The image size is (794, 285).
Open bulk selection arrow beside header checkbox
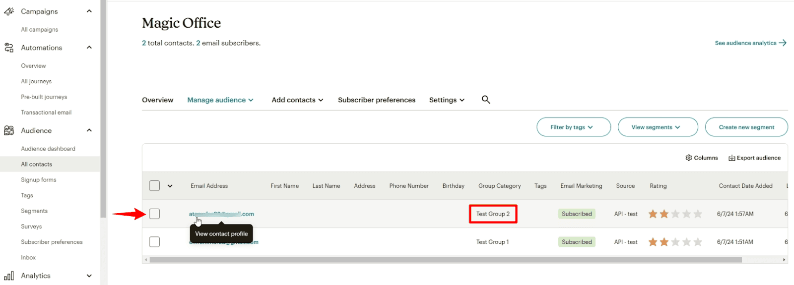click(x=170, y=186)
